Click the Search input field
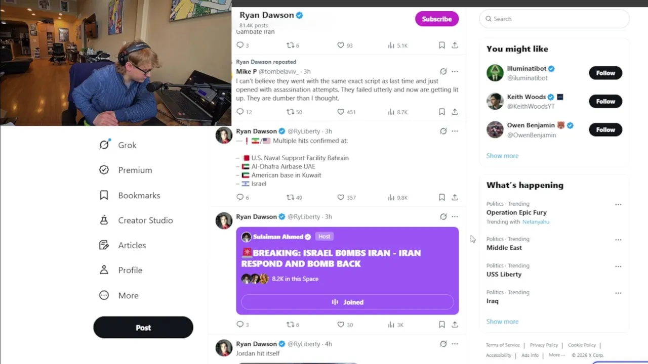This screenshot has height=364, width=648. [x=557, y=19]
